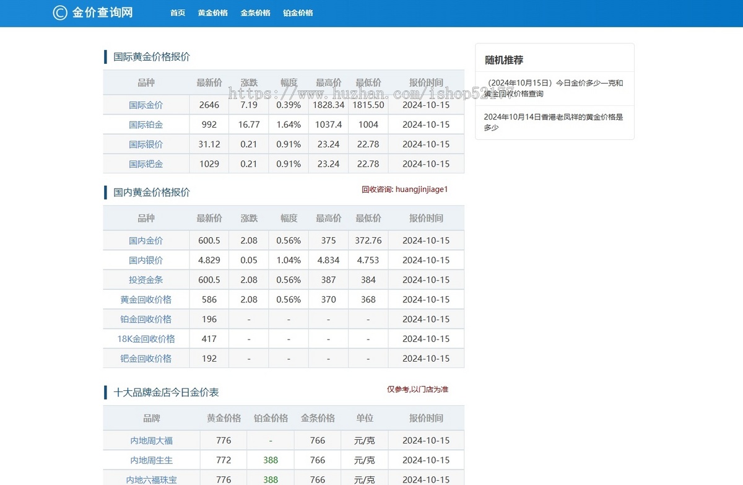Open the 黄金回收价格 link
This screenshot has width=743, height=485.
click(146, 299)
